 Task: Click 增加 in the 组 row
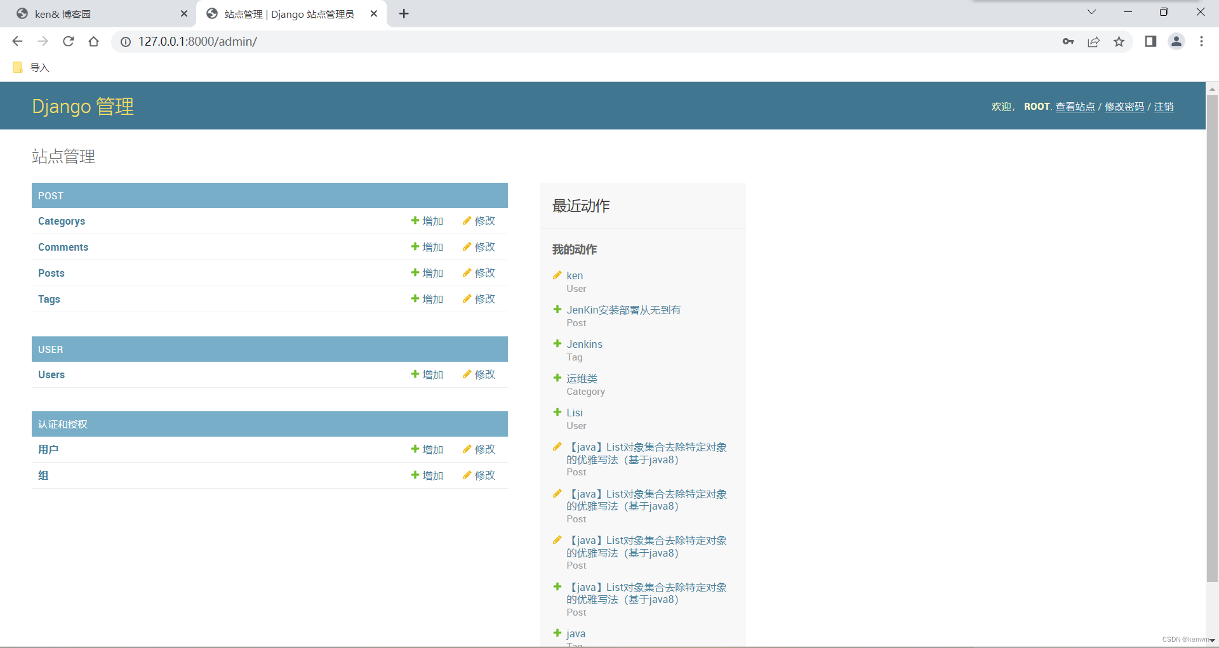(427, 475)
